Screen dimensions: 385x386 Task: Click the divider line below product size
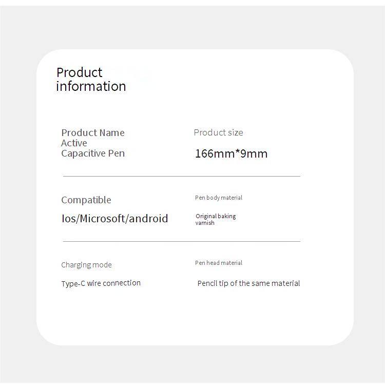(x=182, y=176)
